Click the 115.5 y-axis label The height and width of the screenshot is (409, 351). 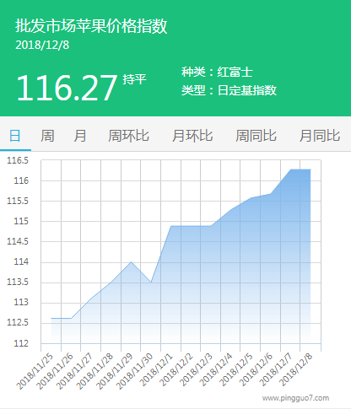[x=18, y=201]
